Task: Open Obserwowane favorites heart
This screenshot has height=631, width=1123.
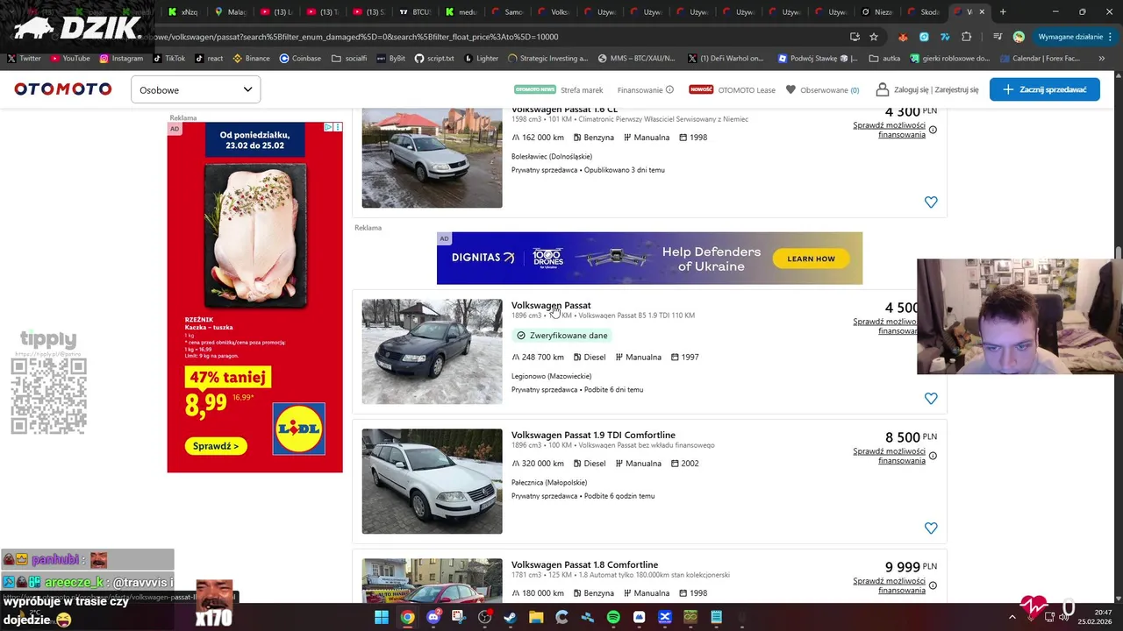Action: pos(822,89)
